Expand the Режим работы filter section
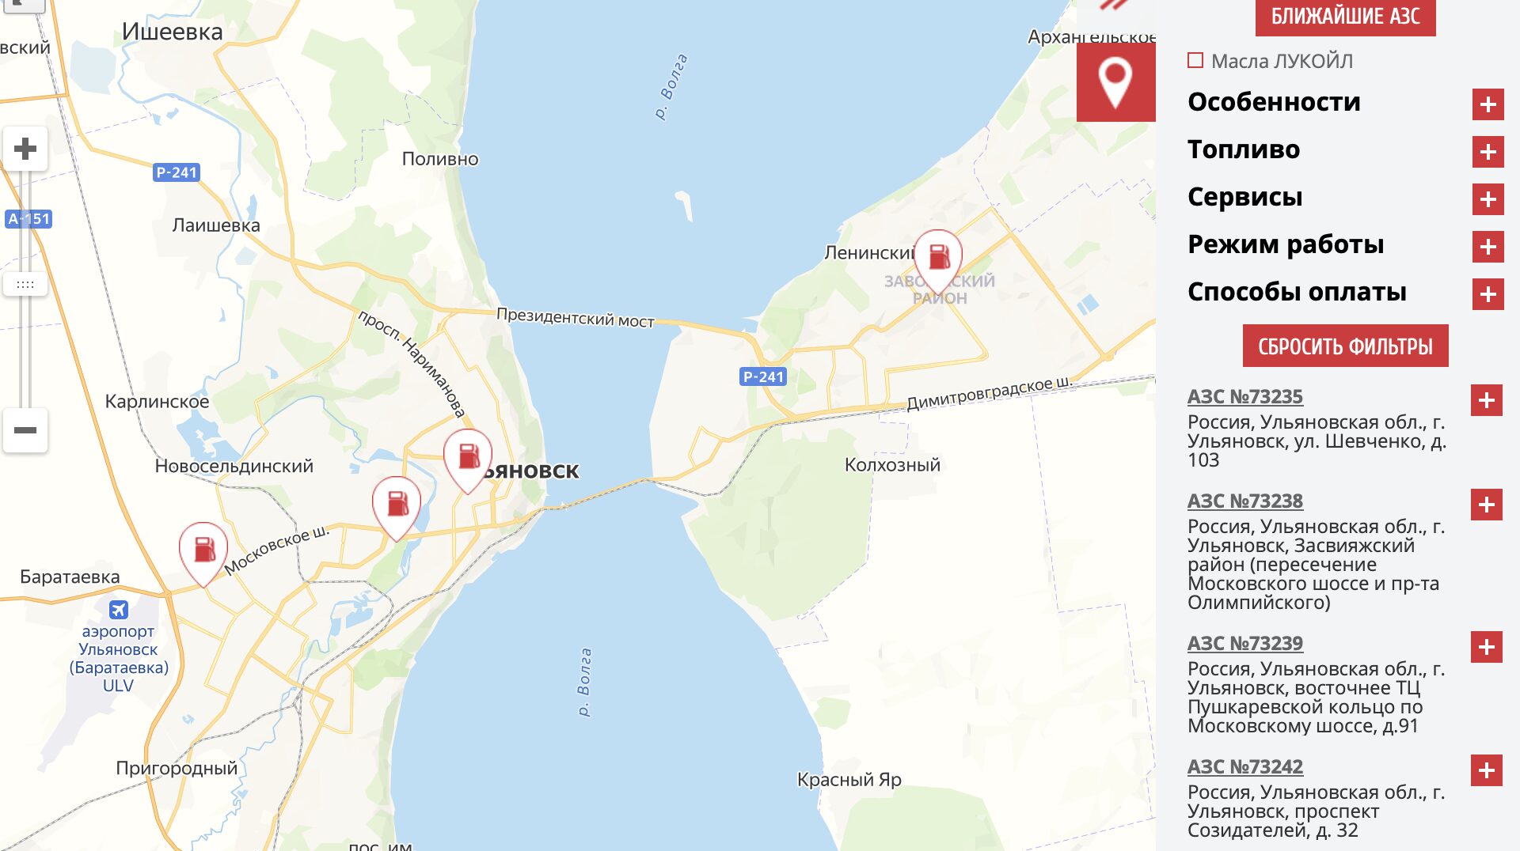The height and width of the screenshot is (851, 1520). (1488, 247)
